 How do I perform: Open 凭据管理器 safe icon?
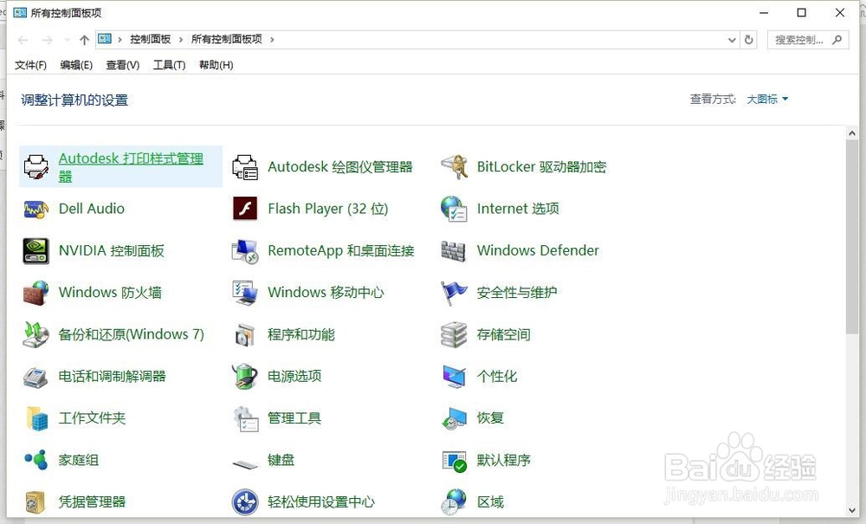point(36,501)
